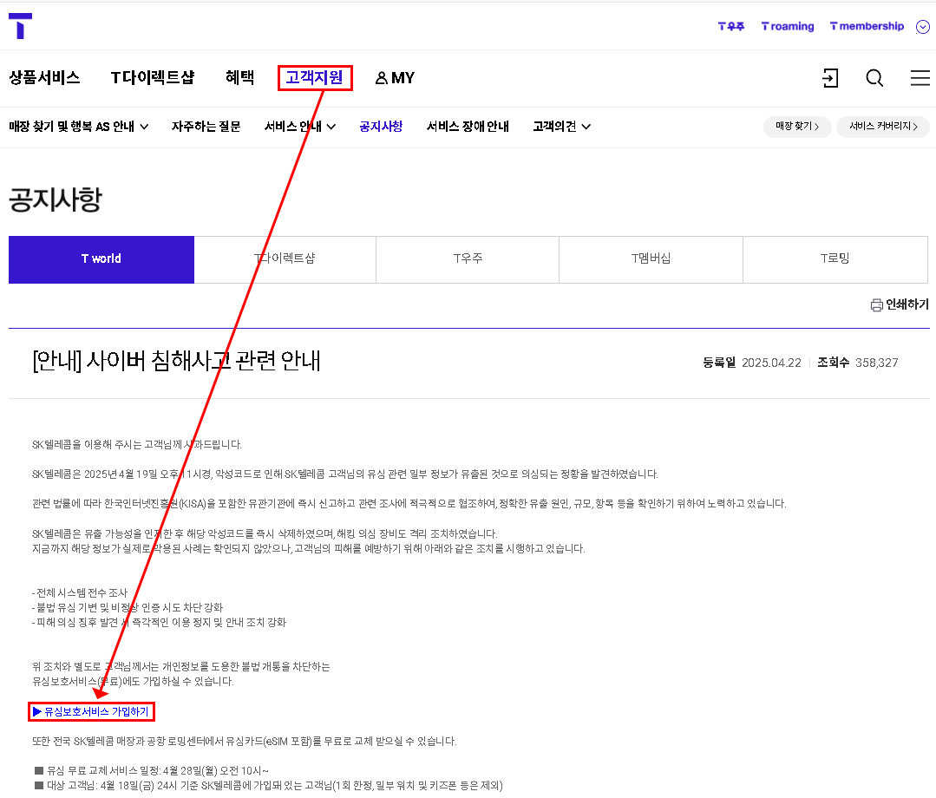Open the search magnifier icon
The width and height of the screenshot is (936, 798).
coord(874,78)
